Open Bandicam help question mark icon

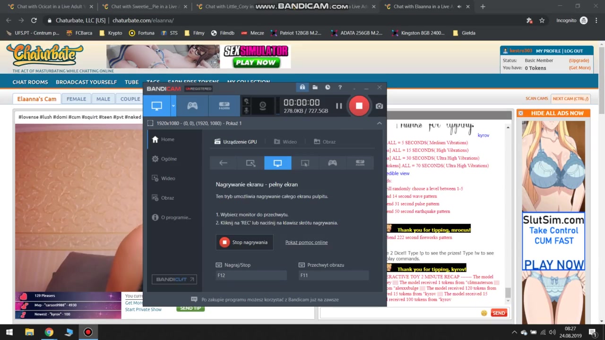pos(340,87)
